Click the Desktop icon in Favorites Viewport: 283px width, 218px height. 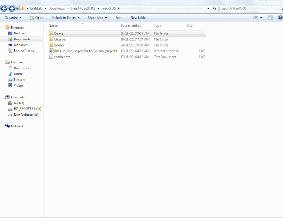tap(10, 33)
